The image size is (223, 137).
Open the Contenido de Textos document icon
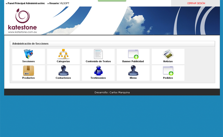(98, 54)
